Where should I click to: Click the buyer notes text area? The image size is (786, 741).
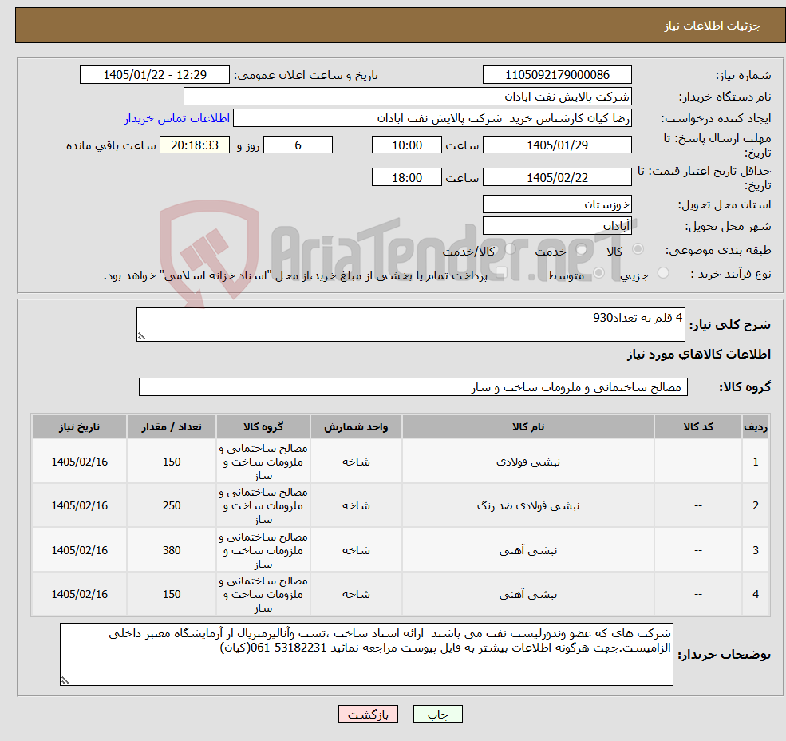click(366, 654)
